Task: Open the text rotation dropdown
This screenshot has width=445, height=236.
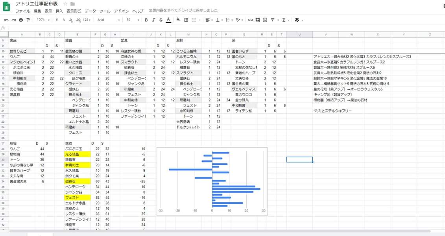Action: tap(240, 20)
